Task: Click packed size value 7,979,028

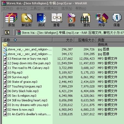Action: (x=88, y=86)
